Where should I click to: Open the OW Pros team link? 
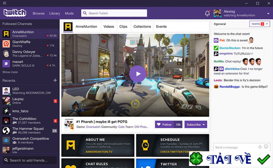pos(141,127)
